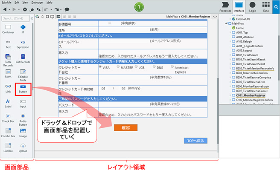Open the Edit menu
Screen dimensions: 280x170
click(x=17, y=3)
